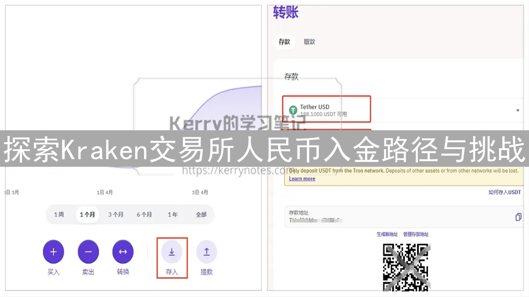Click the purple plus Buy icon
This screenshot has width=529, height=297.
tap(53, 252)
